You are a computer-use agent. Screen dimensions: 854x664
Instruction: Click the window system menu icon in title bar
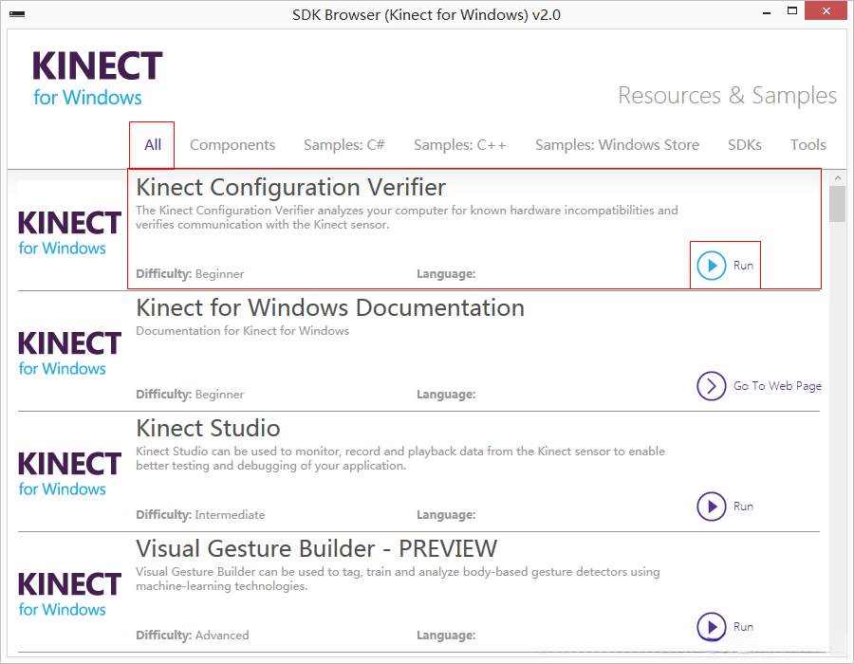coord(16,15)
